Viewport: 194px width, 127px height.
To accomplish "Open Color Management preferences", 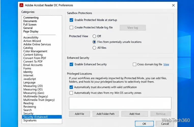I will point(35,51).
